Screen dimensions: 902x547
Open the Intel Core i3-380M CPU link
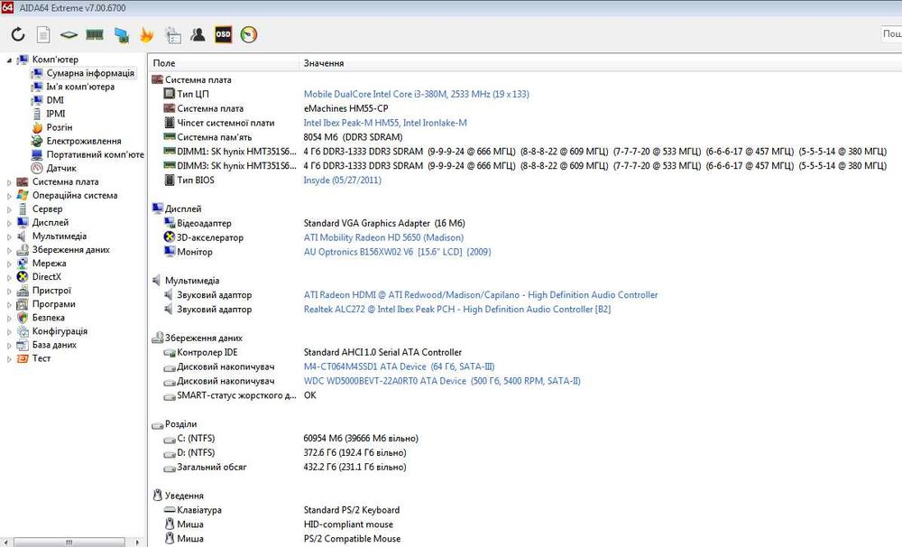[416, 94]
